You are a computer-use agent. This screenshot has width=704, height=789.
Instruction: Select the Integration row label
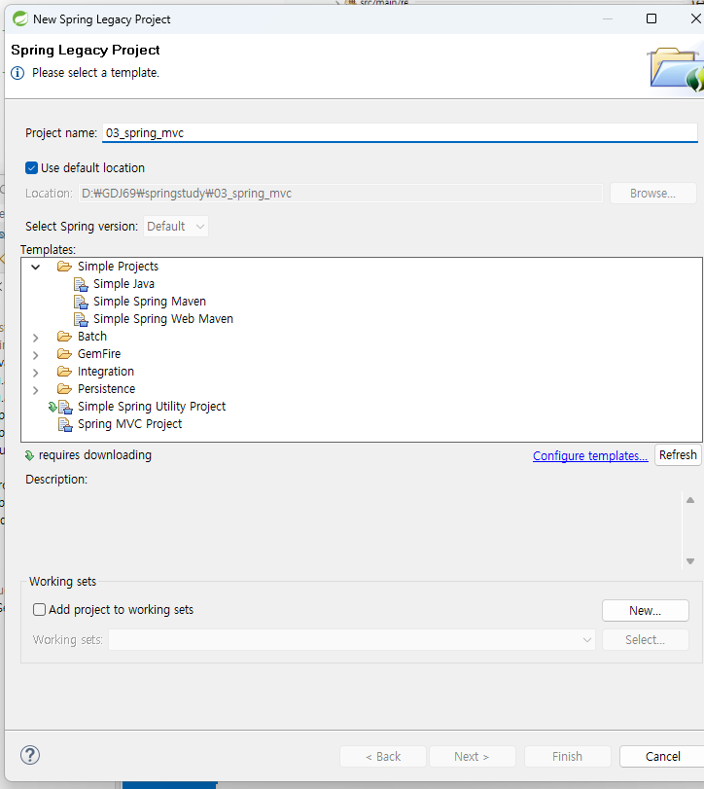[x=106, y=372]
